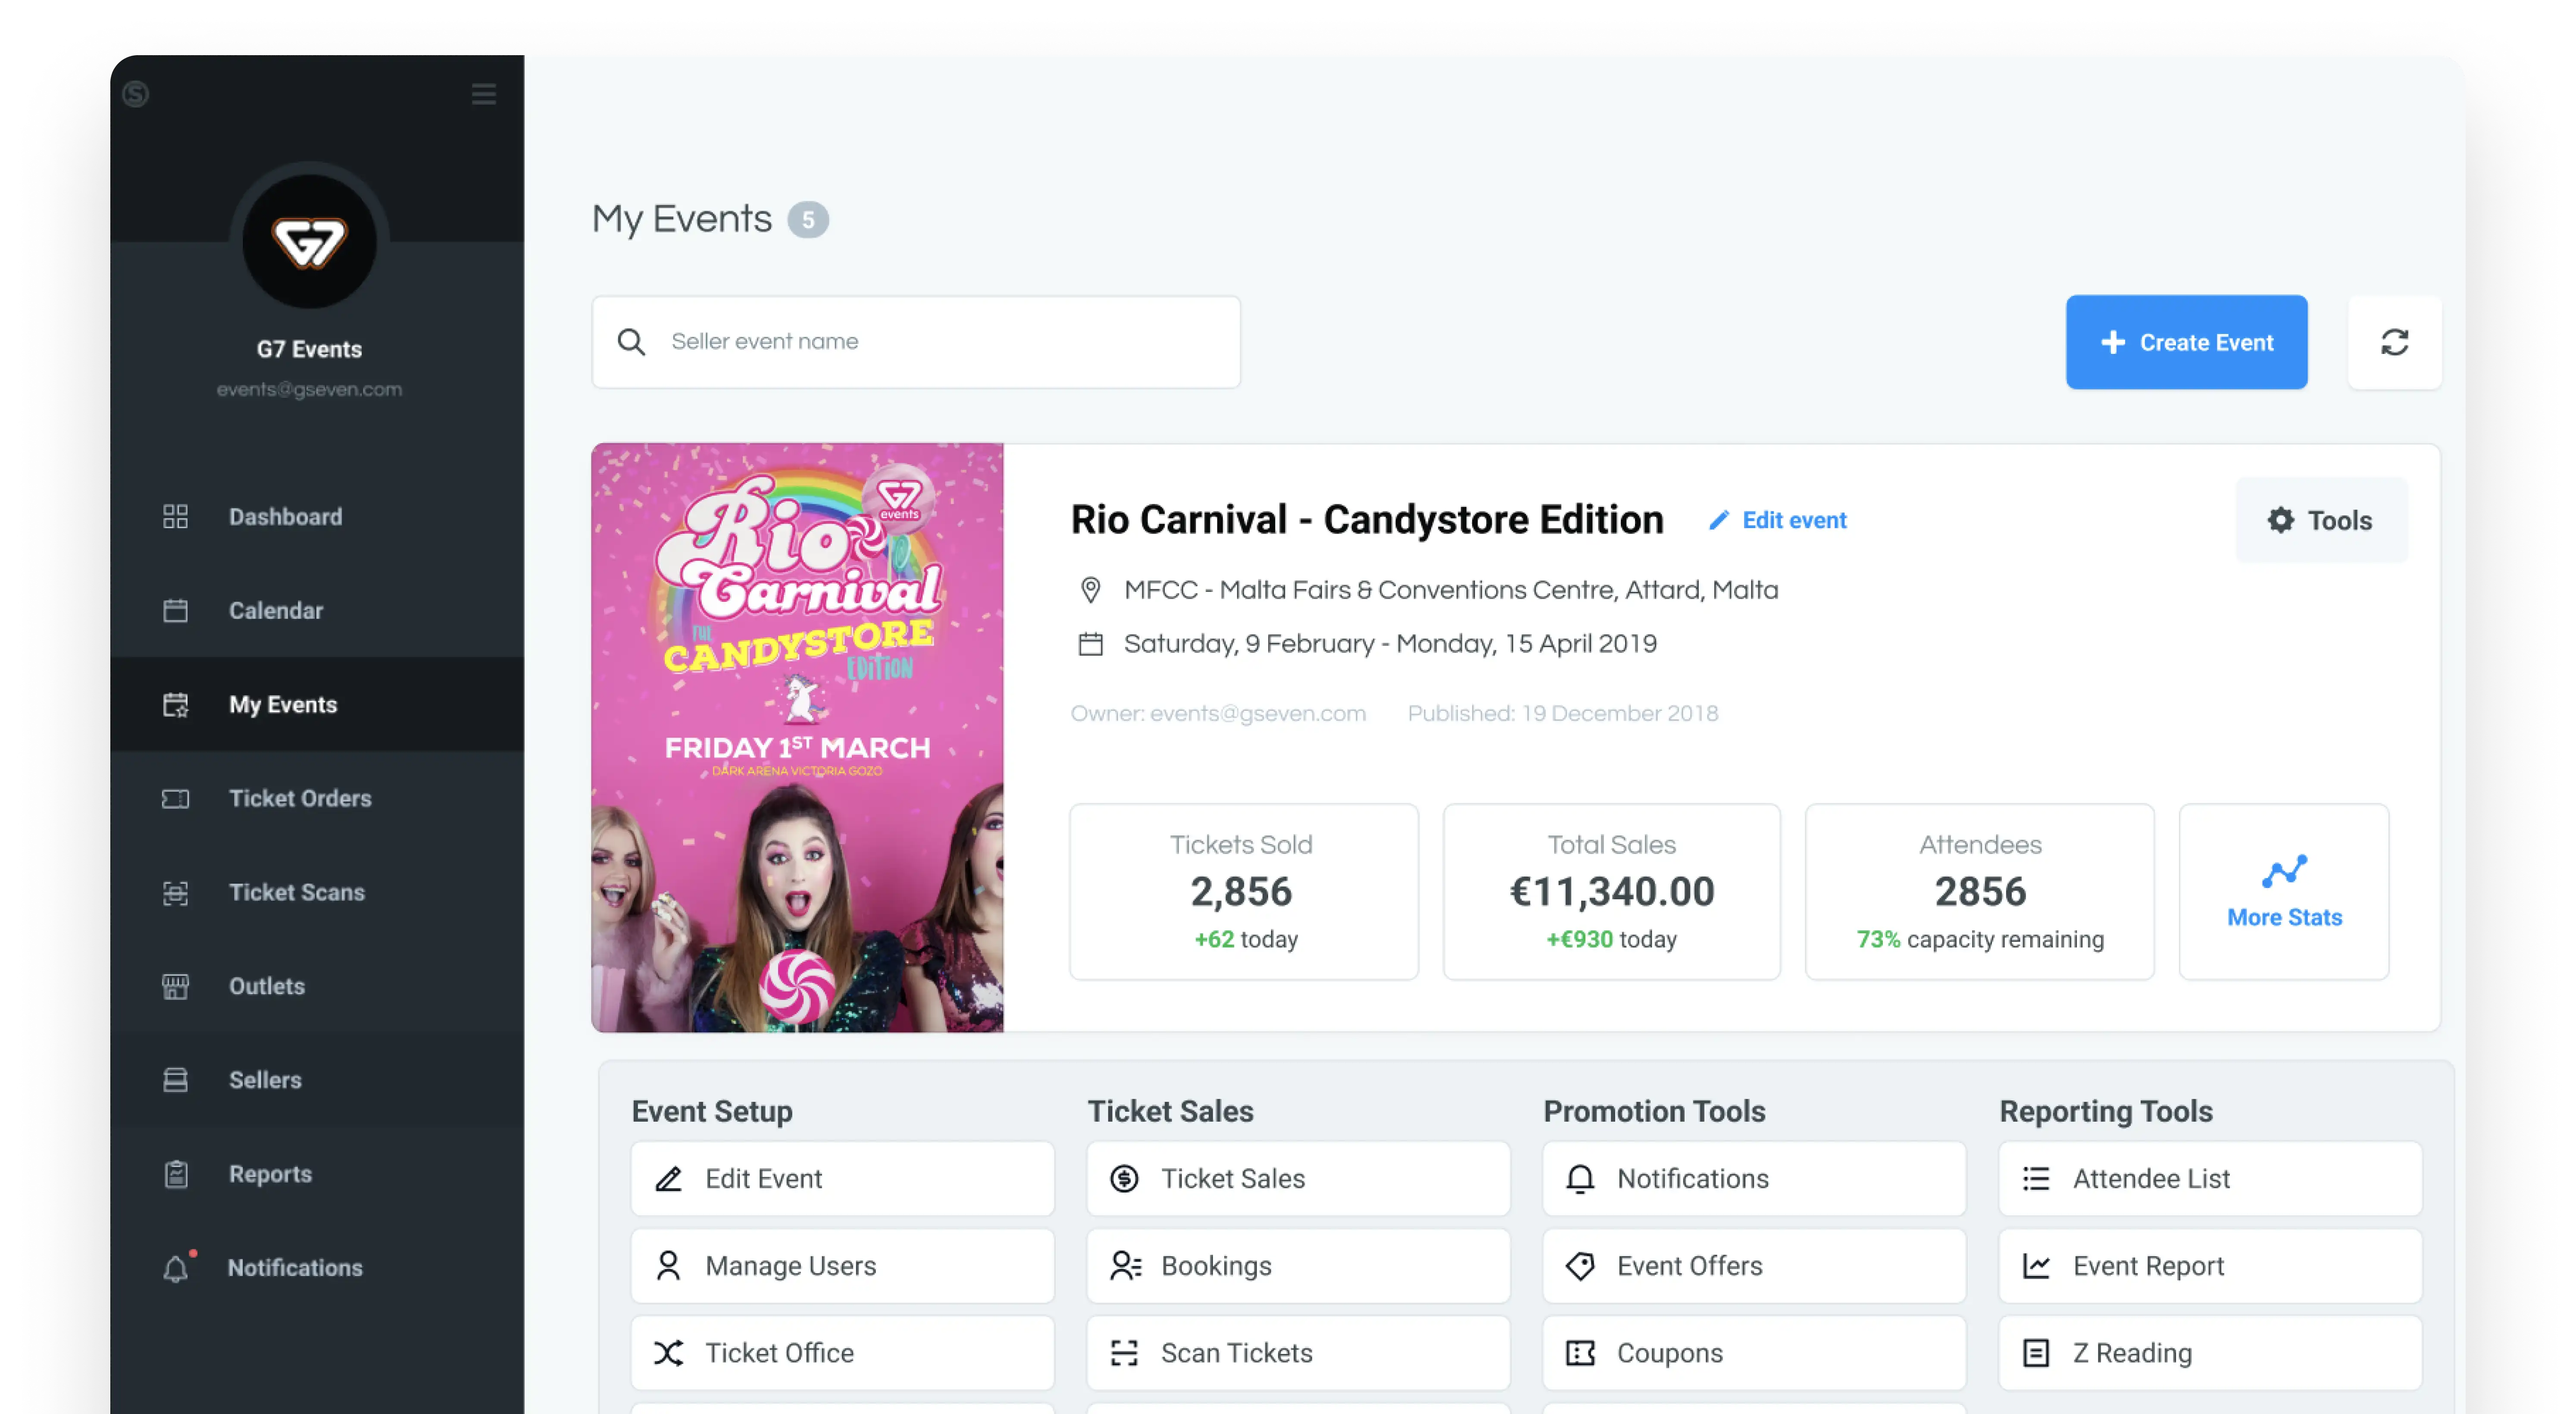
Task: Open Notifications in the sidebar
Action: coord(317,1268)
